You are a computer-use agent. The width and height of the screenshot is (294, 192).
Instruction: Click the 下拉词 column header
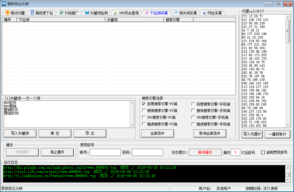pos(61,20)
